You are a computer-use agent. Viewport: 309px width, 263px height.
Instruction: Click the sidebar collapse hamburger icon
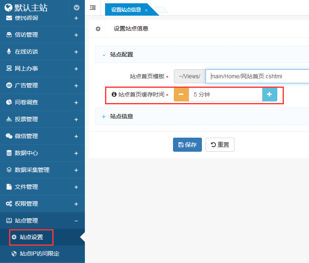[x=93, y=7]
